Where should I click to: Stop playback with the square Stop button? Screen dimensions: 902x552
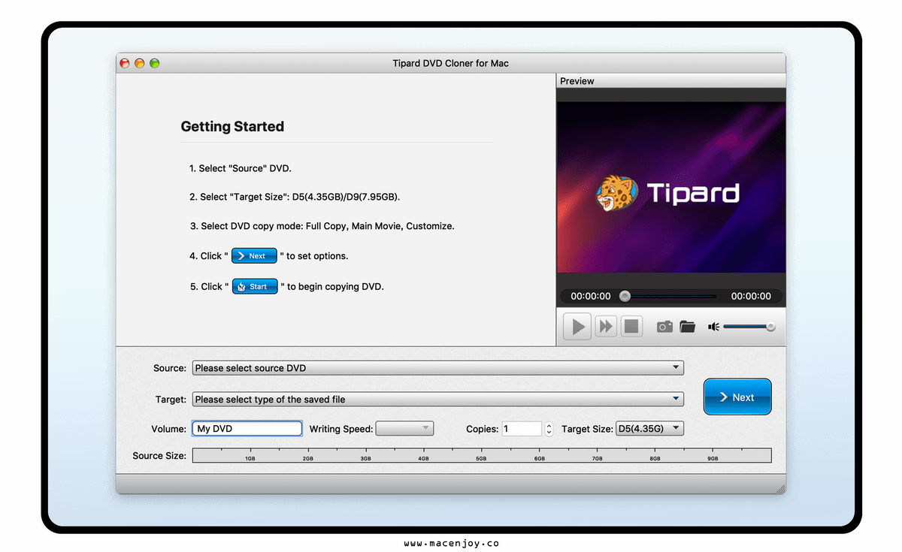631,327
